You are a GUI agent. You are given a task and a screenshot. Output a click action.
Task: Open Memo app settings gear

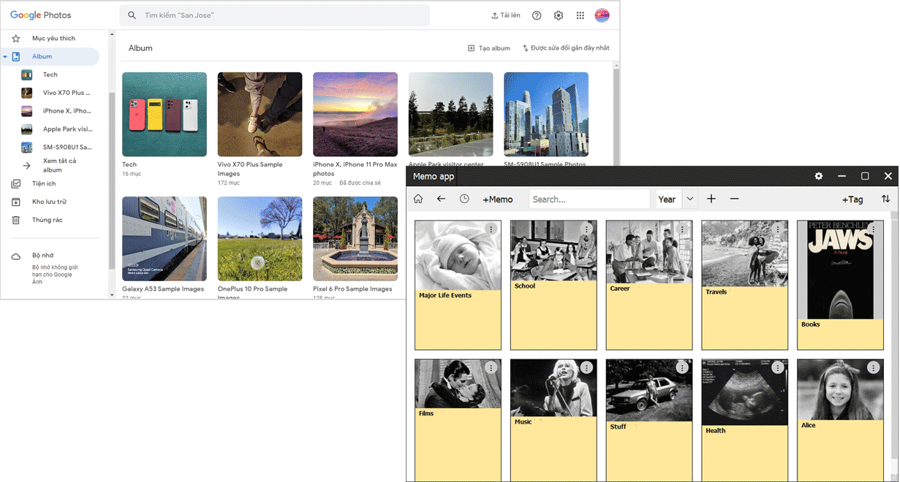pyautogui.click(x=819, y=176)
